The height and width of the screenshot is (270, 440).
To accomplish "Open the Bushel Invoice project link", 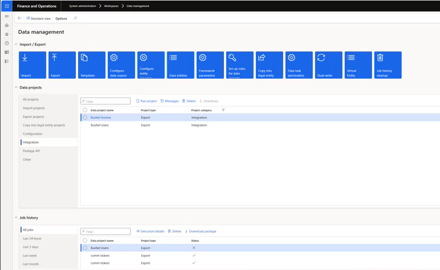I will tap(101, 118).
